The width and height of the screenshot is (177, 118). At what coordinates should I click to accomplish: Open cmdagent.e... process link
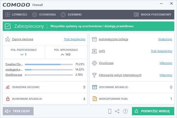click(14, 70)
